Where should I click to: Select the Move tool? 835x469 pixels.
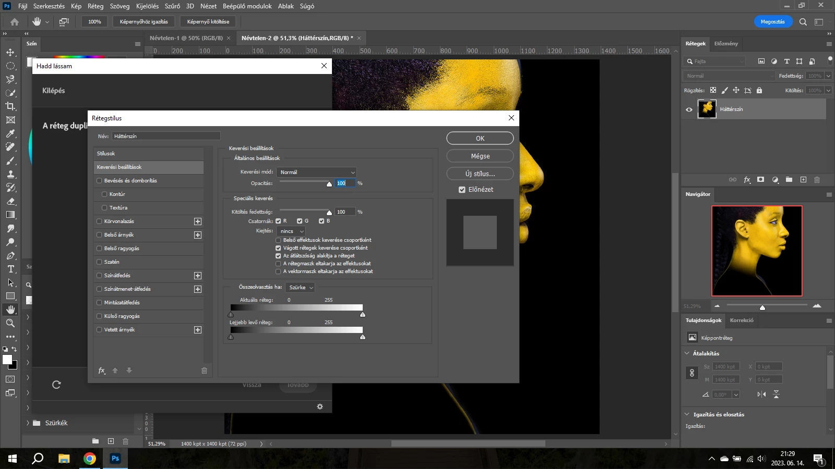[x=10, y=52]
